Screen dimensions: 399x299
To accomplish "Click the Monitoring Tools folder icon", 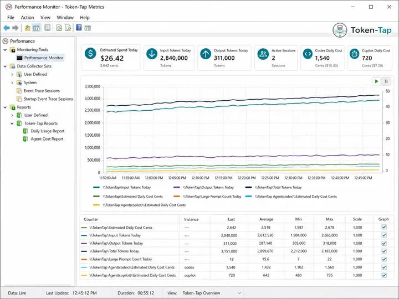I will point(12,50).
